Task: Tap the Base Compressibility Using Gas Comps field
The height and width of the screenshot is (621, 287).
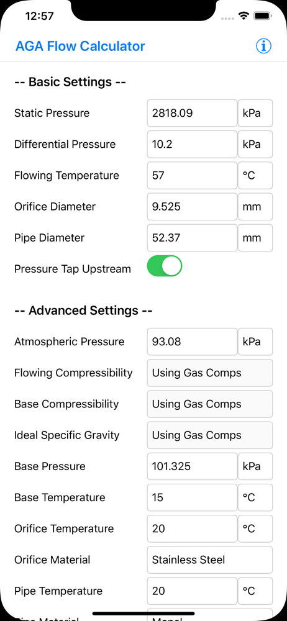Action: tap(210, 404)
